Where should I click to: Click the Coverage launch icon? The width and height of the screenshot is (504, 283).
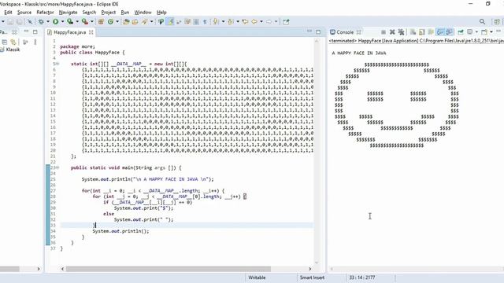[x=70, y=21]
